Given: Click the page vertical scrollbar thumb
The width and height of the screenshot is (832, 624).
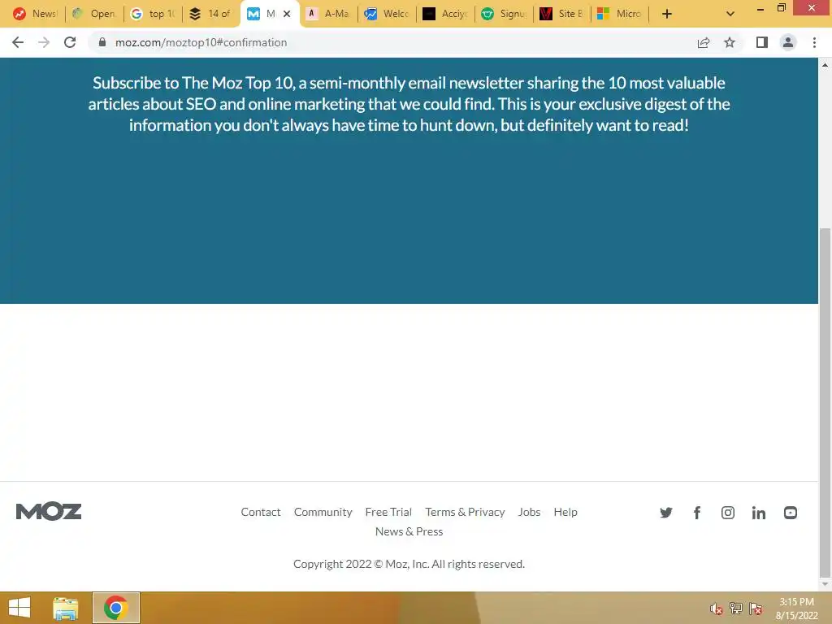Looking at the screenshot, I should 825,402.
